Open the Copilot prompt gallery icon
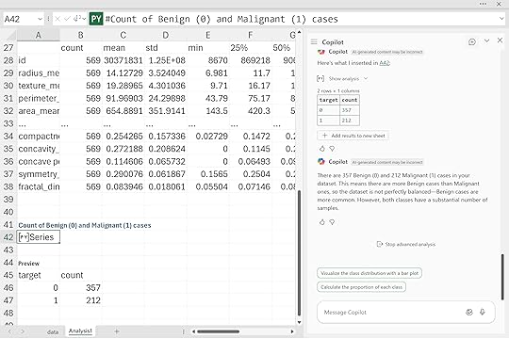Image resolution: width=509 pixels, height=339 pixels. coord(469,312)
